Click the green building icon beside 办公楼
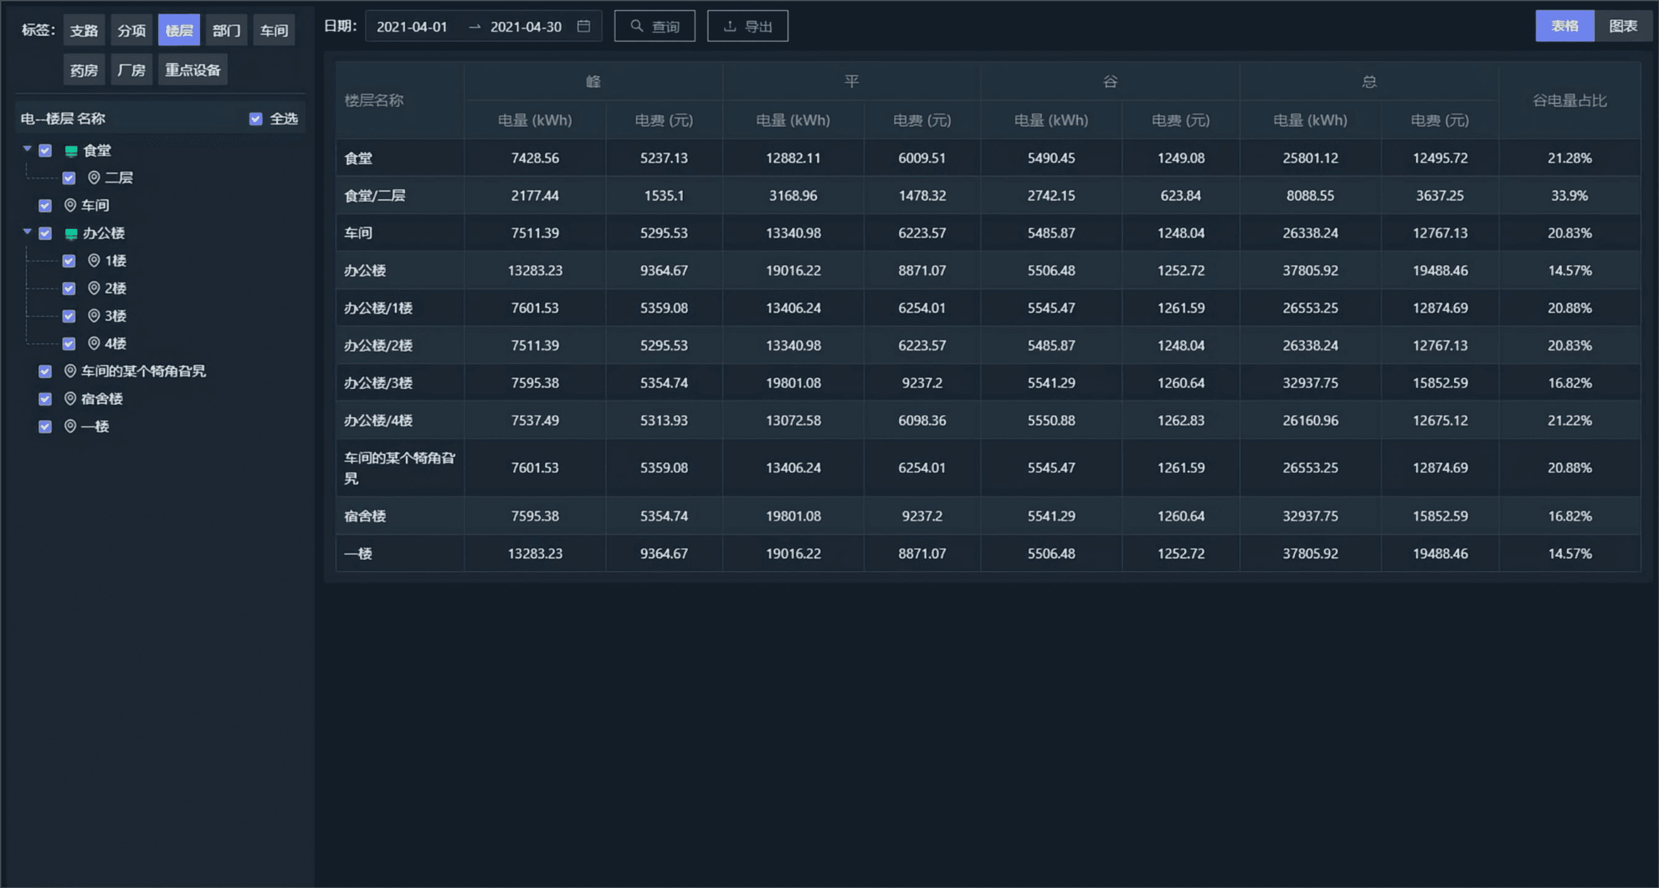The width and height of the screenshot is (1659, 888). pos(71,234)
